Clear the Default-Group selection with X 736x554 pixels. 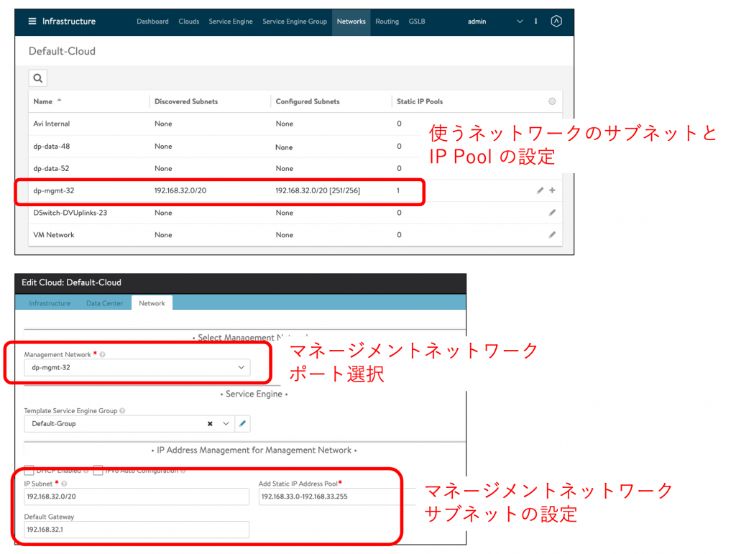point(210,424)
